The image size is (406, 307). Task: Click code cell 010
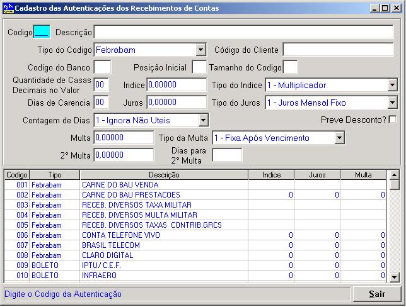pos(17,276)
